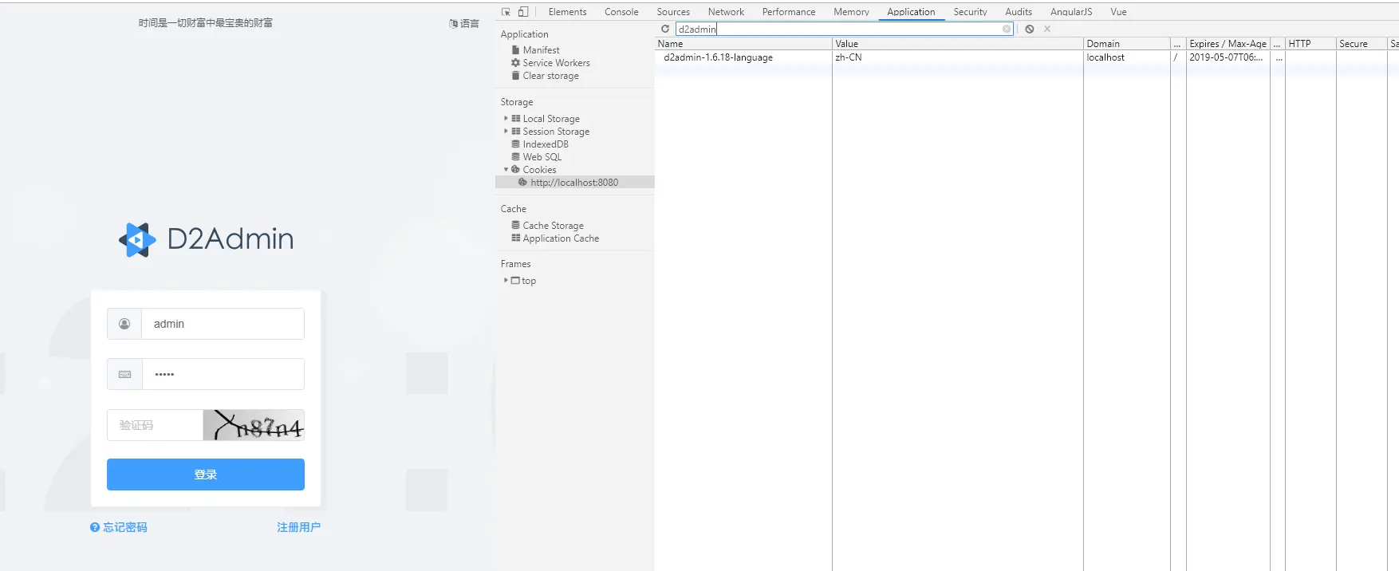The width and height of the screenshot is (1399, 571).
Task: Expand the Session Storage tree node
Action: coord(506,131)
